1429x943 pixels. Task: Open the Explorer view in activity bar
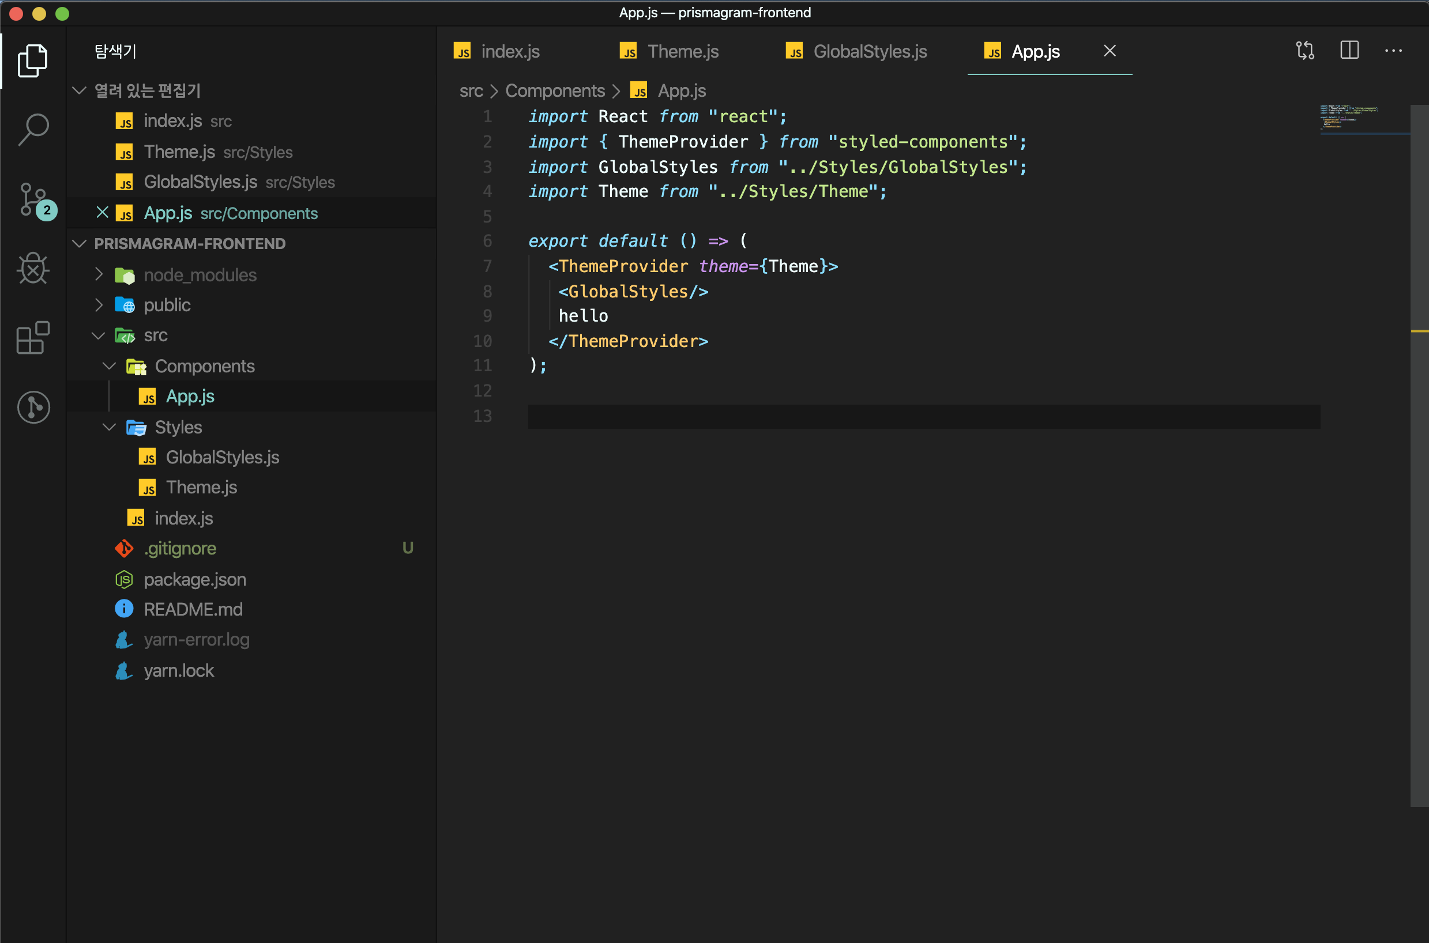coord(33,61)
